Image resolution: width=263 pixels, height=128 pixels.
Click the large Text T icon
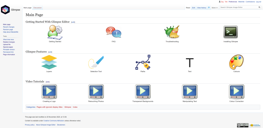tap(190, 63)
